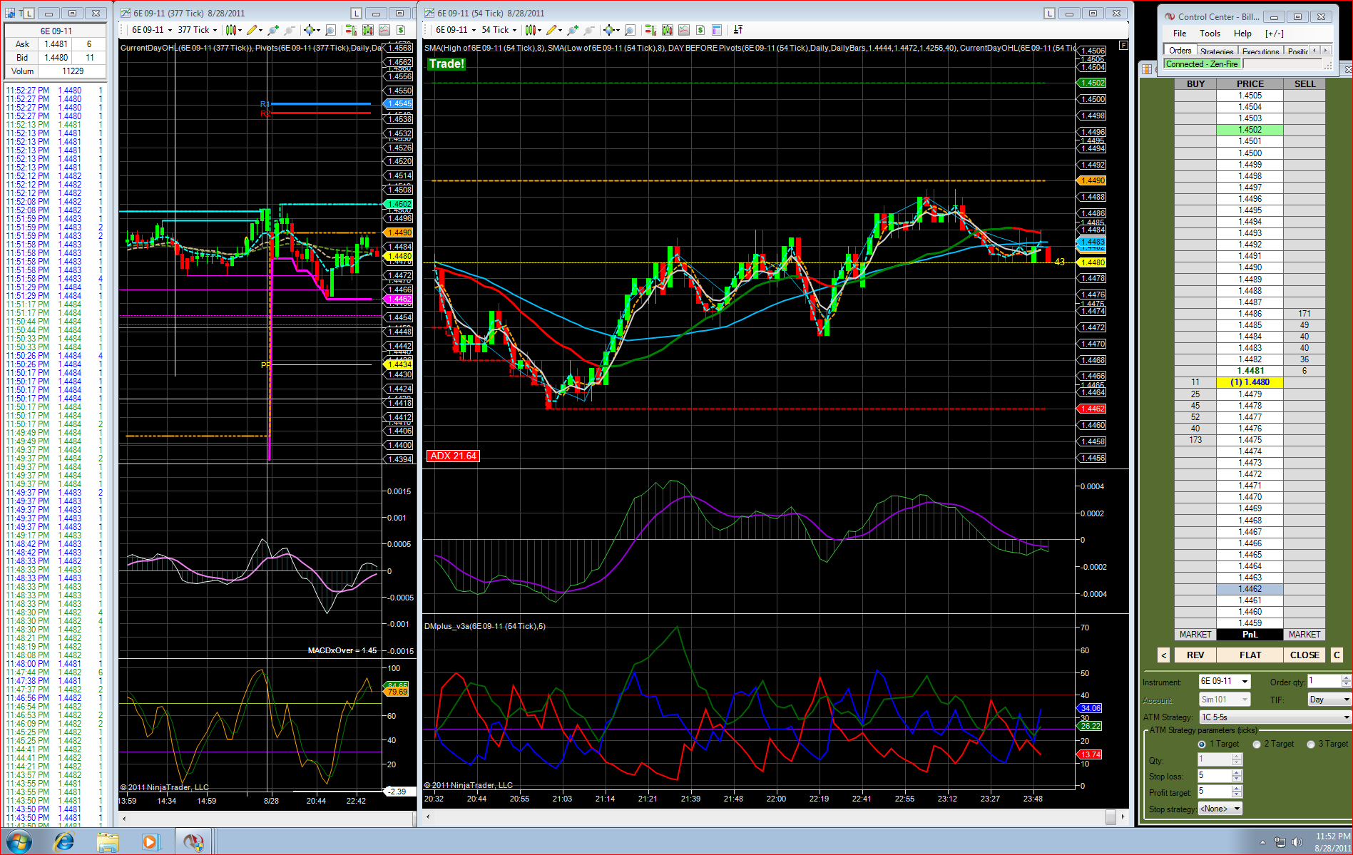Click sort arrows icon in 54 Tick chart

(738, 30)
